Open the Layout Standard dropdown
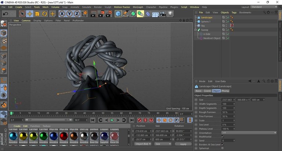 (264, 7)
